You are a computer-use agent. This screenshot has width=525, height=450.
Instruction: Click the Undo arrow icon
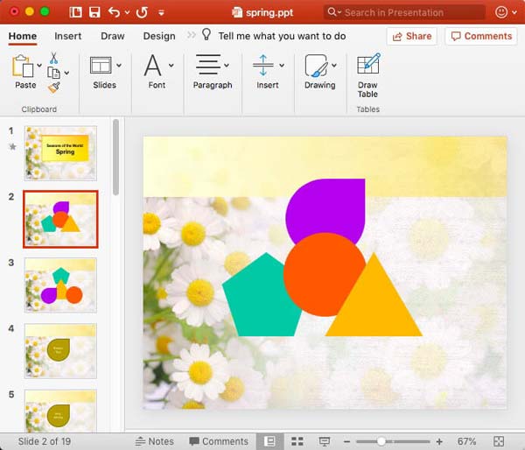pyautogui.click(x=114, y=12)
